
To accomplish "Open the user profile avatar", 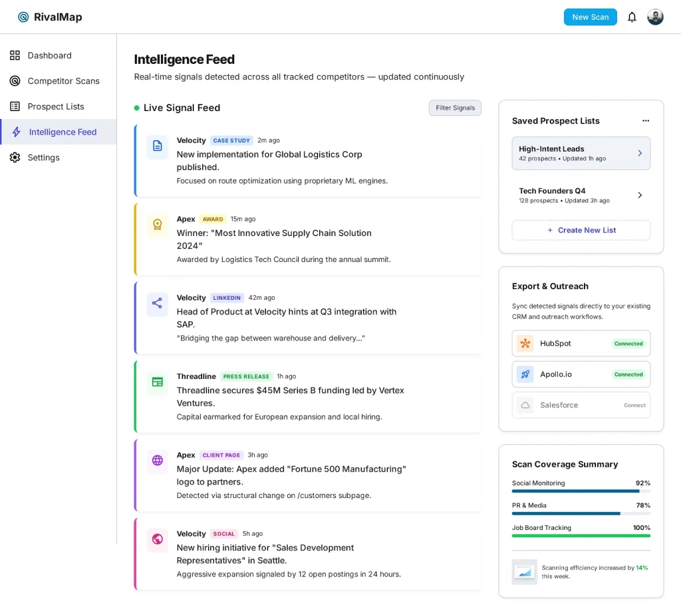I will click(655, 17).
